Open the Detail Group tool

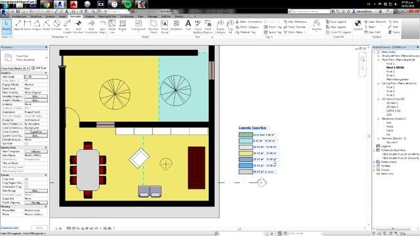(x=165, y=27)
